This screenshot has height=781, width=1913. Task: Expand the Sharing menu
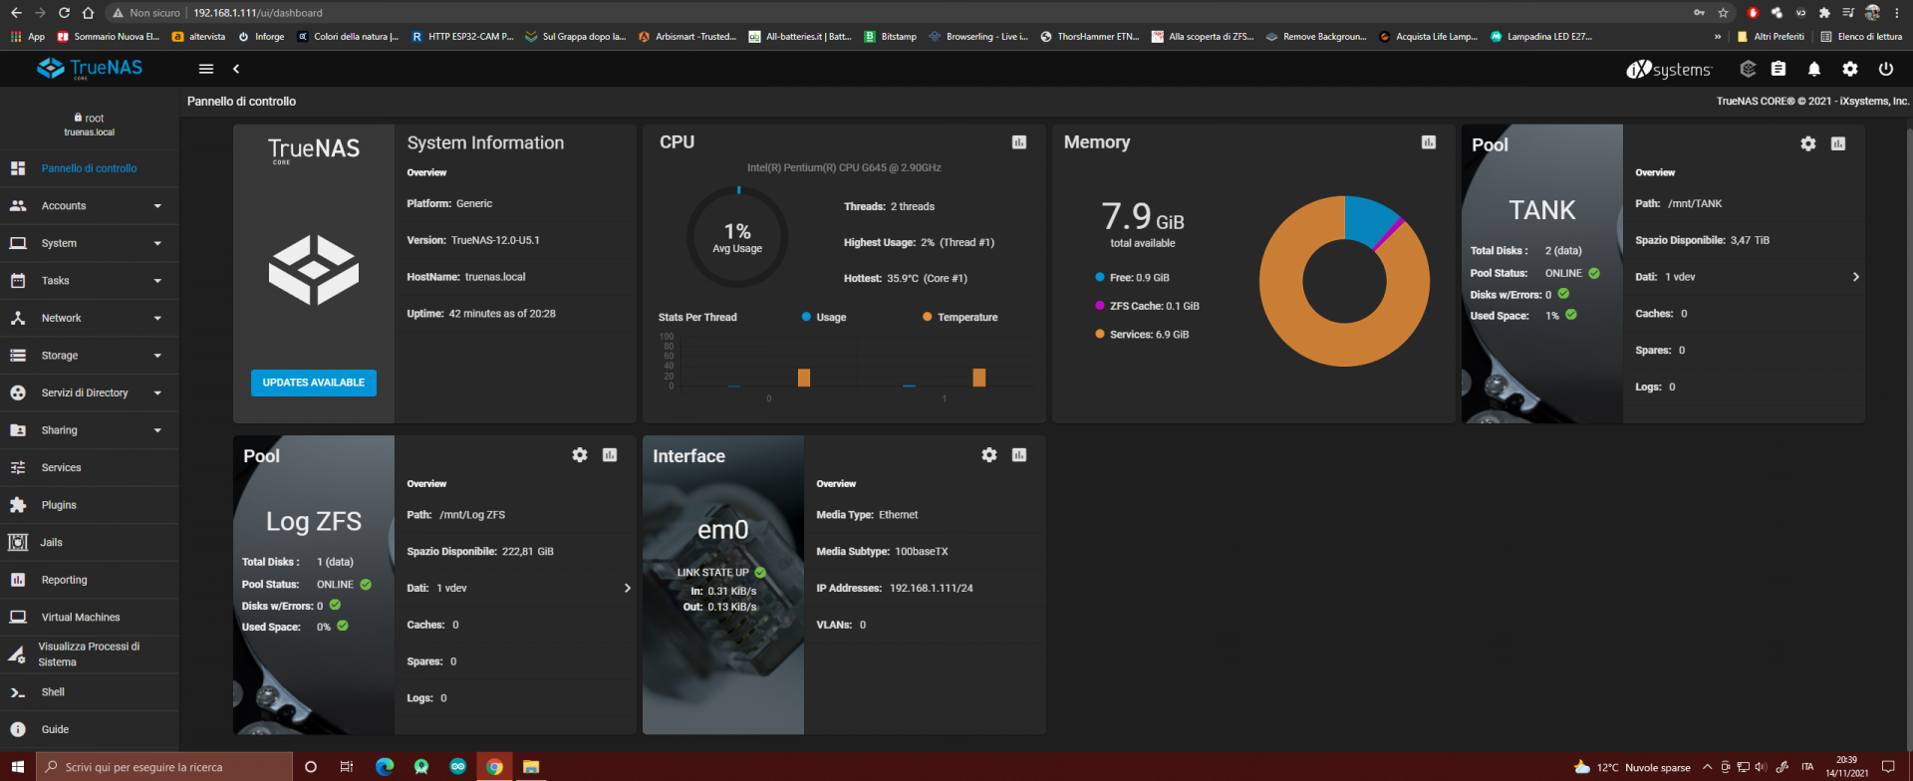pos(90,430)
